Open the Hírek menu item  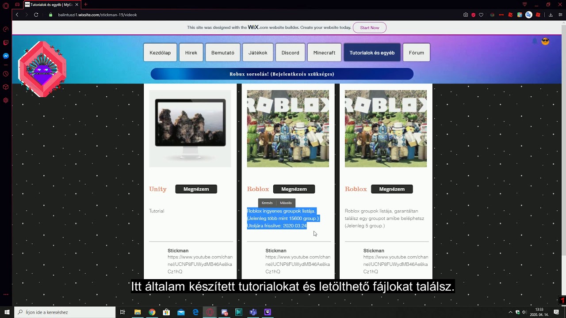[191, 53]
